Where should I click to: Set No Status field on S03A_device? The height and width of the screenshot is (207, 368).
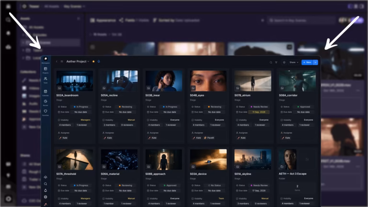pos(214,185)
